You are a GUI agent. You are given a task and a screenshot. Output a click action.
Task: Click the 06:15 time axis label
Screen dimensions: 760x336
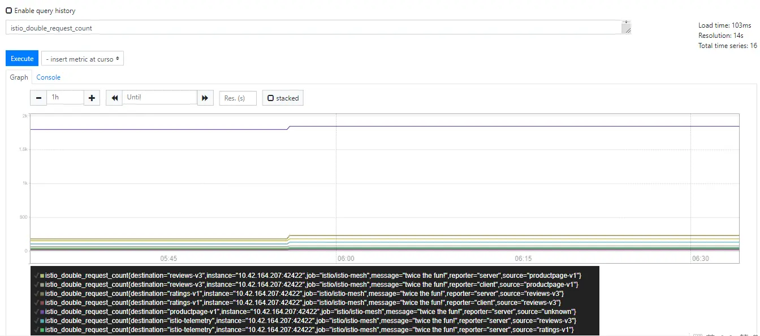[523, 259]
